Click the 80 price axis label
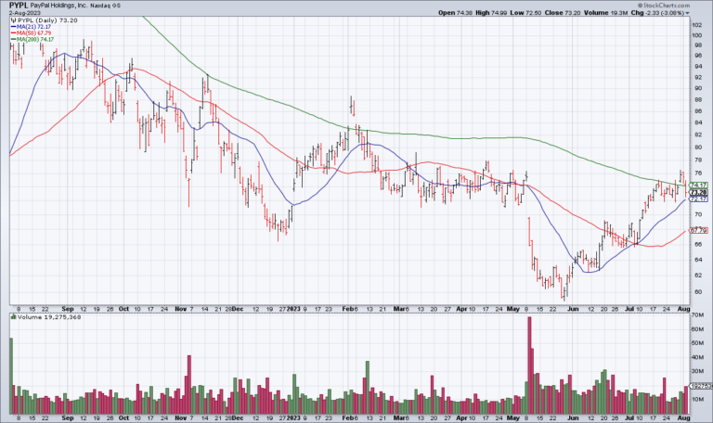This screenshot has width=713, height=423. 696,147
